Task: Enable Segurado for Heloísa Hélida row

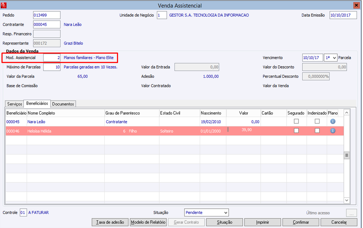Action: click(x=296, y=131)
